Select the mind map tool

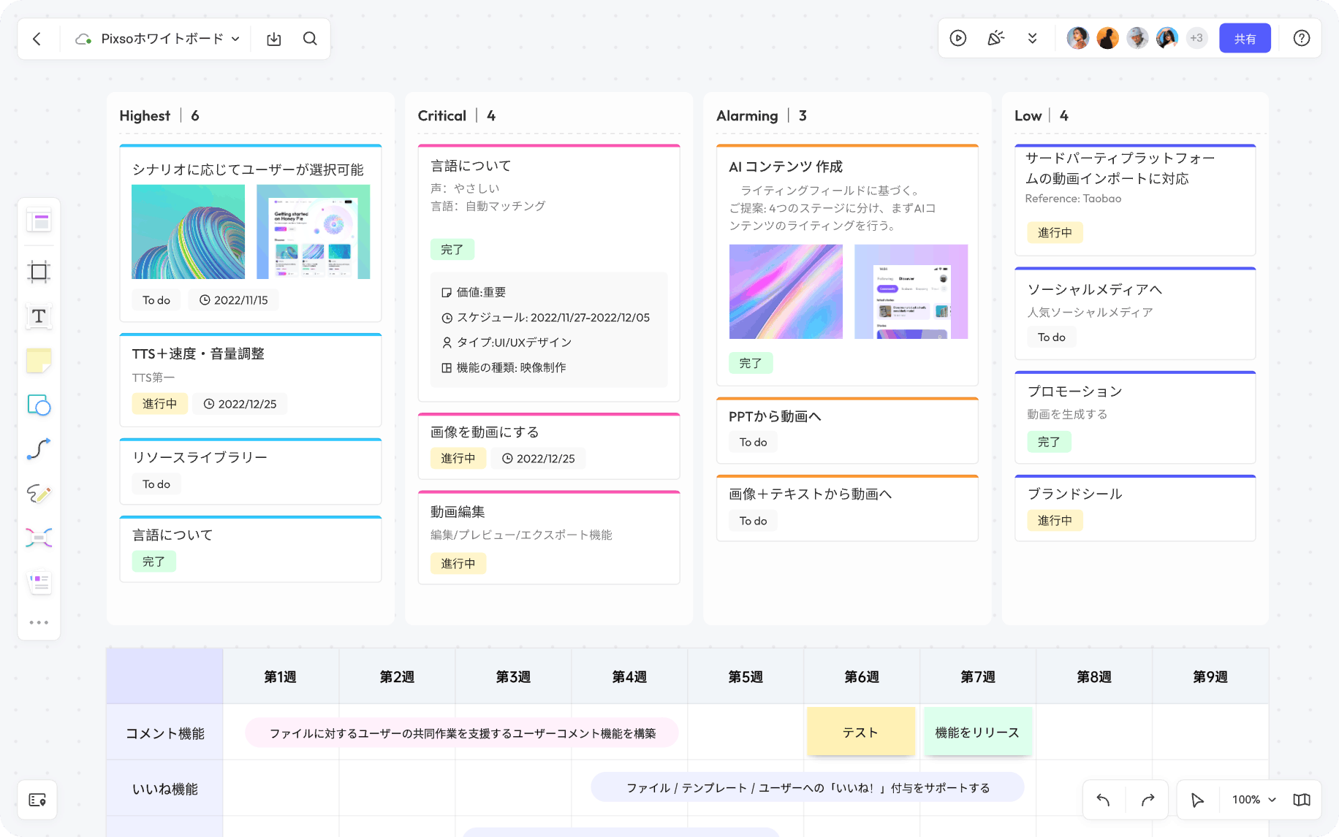(39, 538)
